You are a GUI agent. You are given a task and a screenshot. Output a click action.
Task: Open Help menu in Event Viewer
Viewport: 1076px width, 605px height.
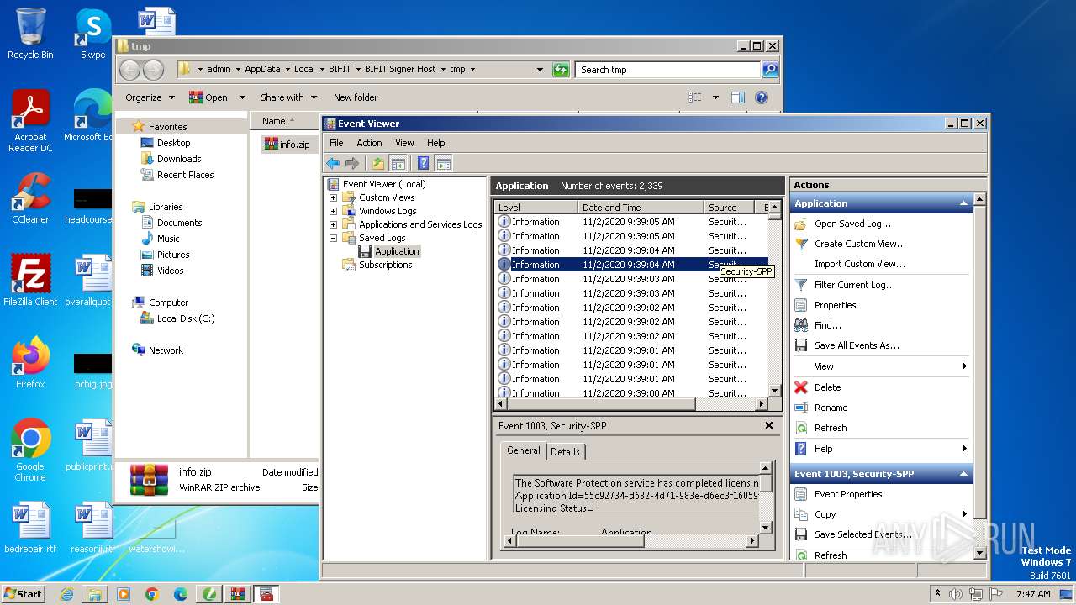coord(435,143)
